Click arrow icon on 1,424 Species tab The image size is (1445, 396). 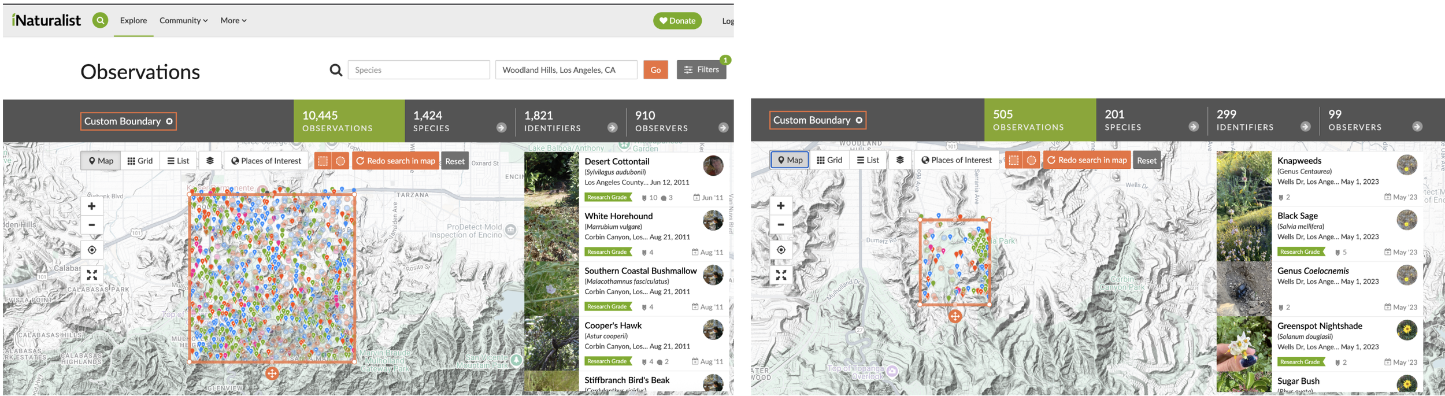[x=501, y=128]
